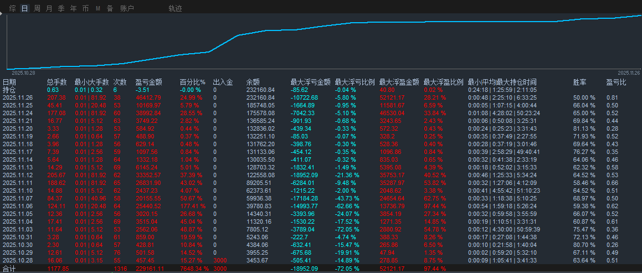Open the 周 weekly tab

click(37, 8)
